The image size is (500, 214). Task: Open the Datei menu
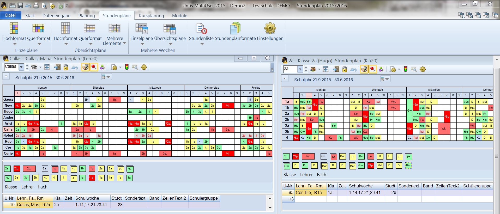point(10,15)
